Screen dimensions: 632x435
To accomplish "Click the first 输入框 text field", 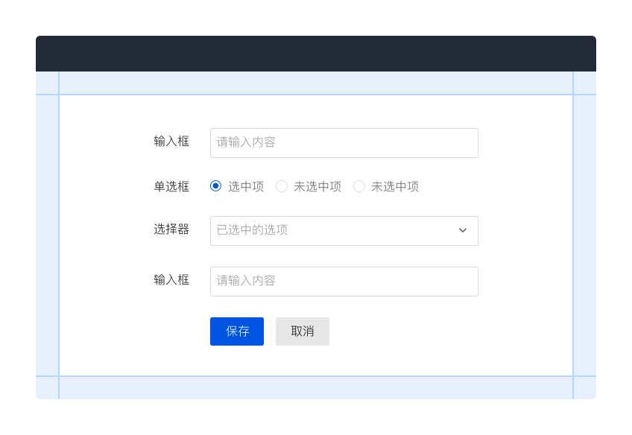I will coord(344,143).
